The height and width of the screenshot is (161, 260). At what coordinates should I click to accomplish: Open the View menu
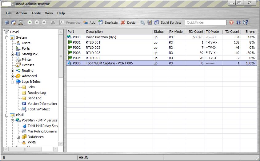point(49,13)
